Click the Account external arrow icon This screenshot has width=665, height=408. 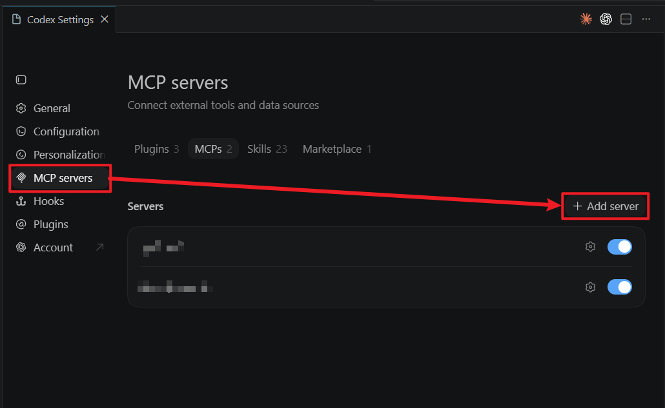[100, 247]
